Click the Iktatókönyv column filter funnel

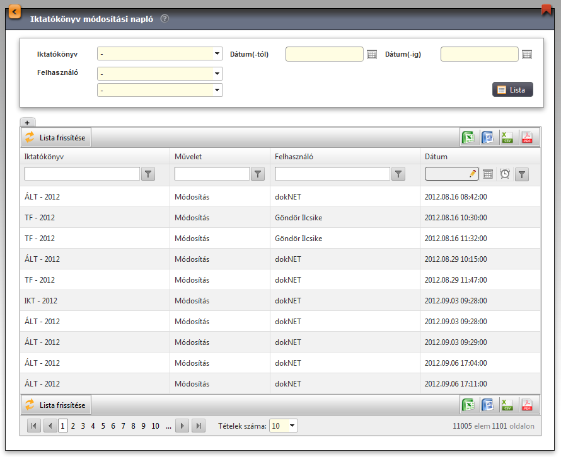point(148,174)
